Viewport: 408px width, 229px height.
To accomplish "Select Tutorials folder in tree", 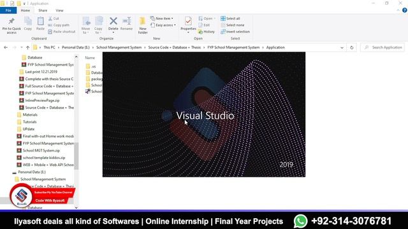I will click(27, 121).
